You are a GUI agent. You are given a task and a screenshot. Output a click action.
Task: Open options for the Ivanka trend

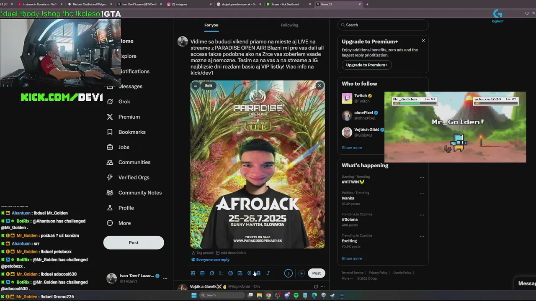click(x=422, y=194)
